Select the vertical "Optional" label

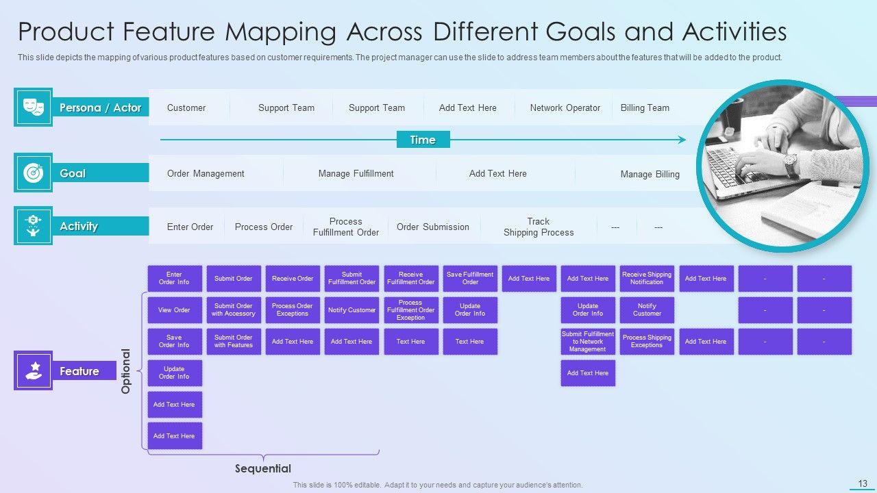[x=125, y=371]
